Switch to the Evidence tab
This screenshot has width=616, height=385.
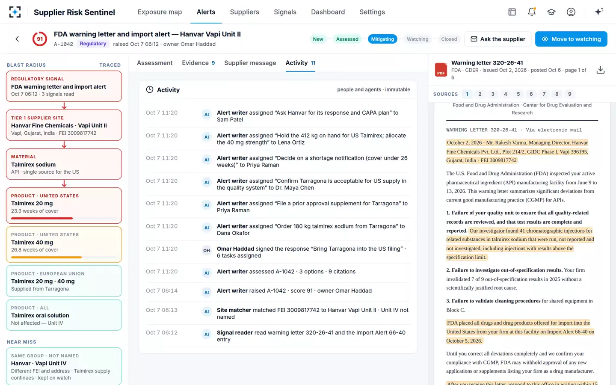coord(198,63)
